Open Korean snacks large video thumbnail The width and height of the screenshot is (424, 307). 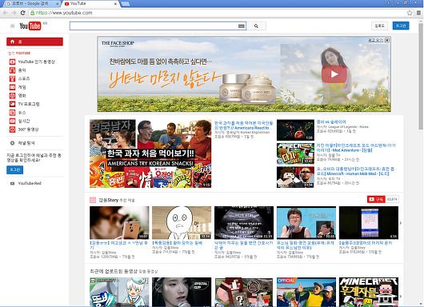pos(150,153)
